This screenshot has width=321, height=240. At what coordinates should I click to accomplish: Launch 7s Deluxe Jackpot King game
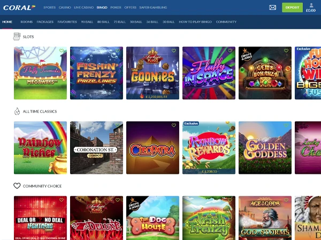96,218
